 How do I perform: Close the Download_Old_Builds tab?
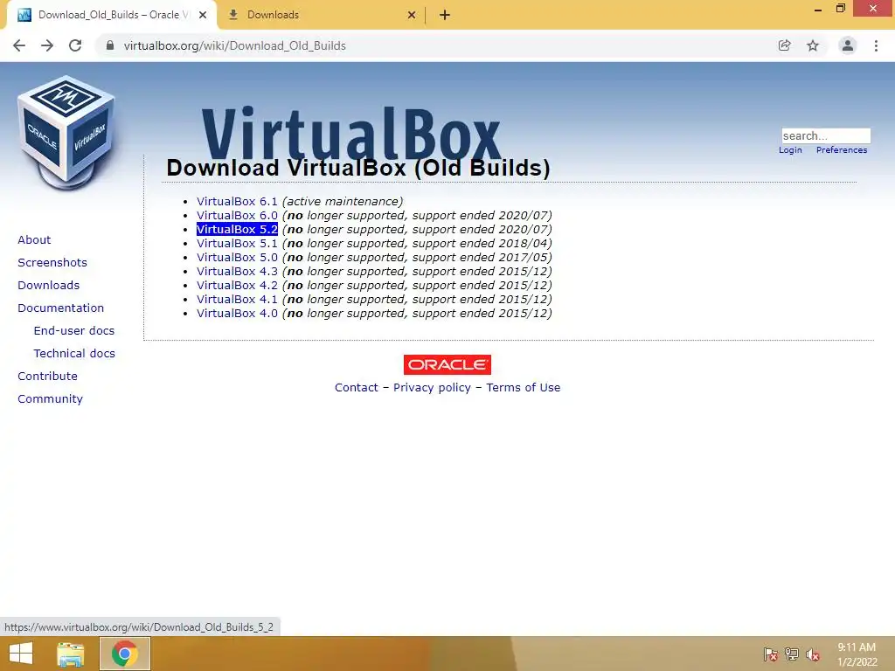(203, 15)
